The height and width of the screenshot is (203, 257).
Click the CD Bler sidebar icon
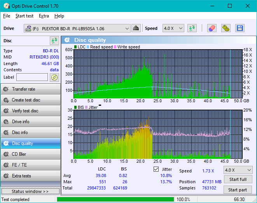click(x=6, y=154)
